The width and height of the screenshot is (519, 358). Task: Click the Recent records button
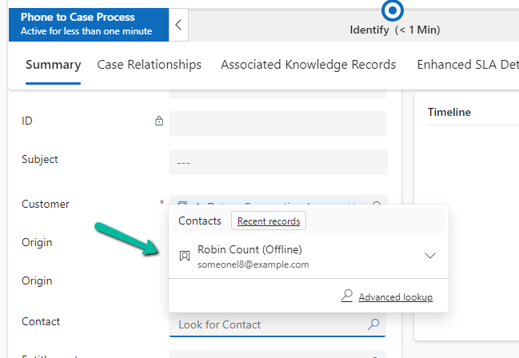tap(269, 221)
